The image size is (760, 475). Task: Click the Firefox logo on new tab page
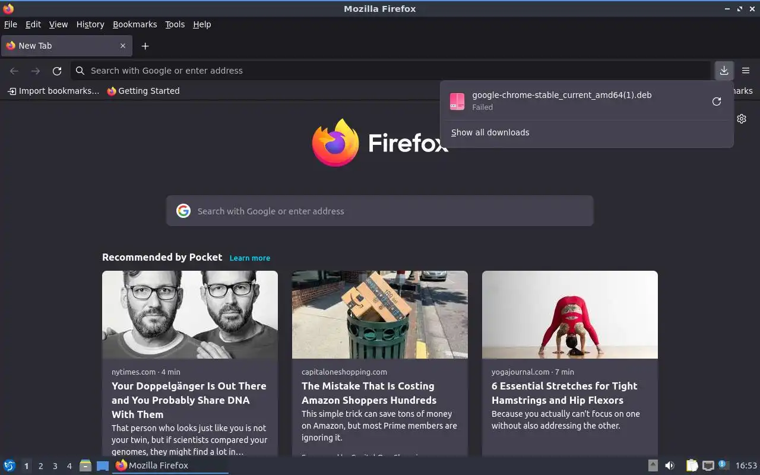pyautogui.click(x=335, y=142)
